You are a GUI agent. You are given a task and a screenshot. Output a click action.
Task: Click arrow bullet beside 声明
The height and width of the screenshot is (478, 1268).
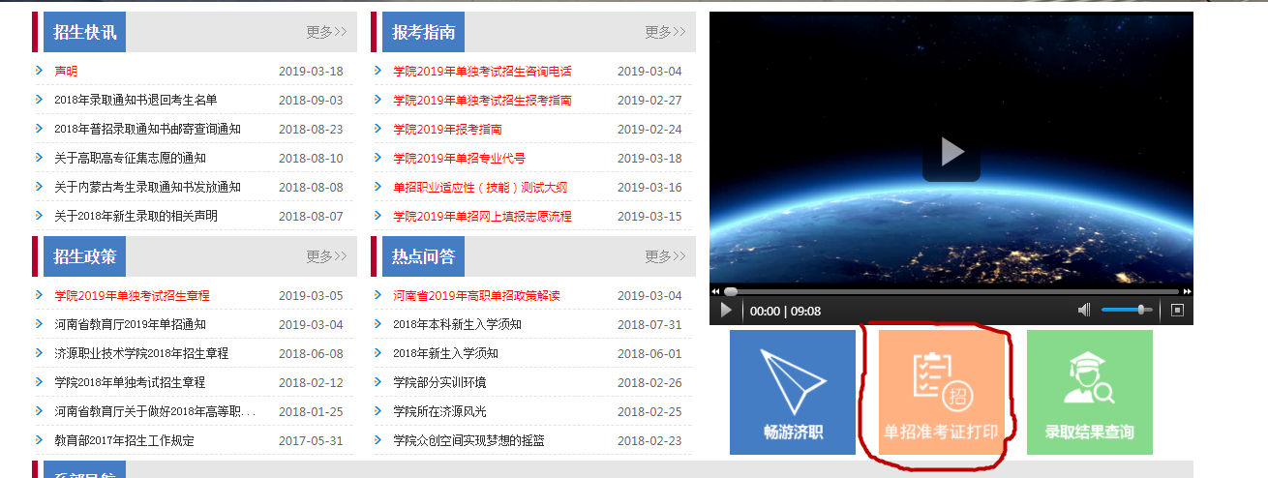point(39,71)
